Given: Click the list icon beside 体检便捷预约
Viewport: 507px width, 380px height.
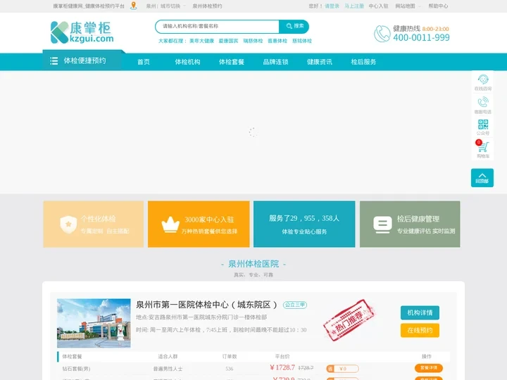Looking at the screenshot, I should tap(54, 61).
